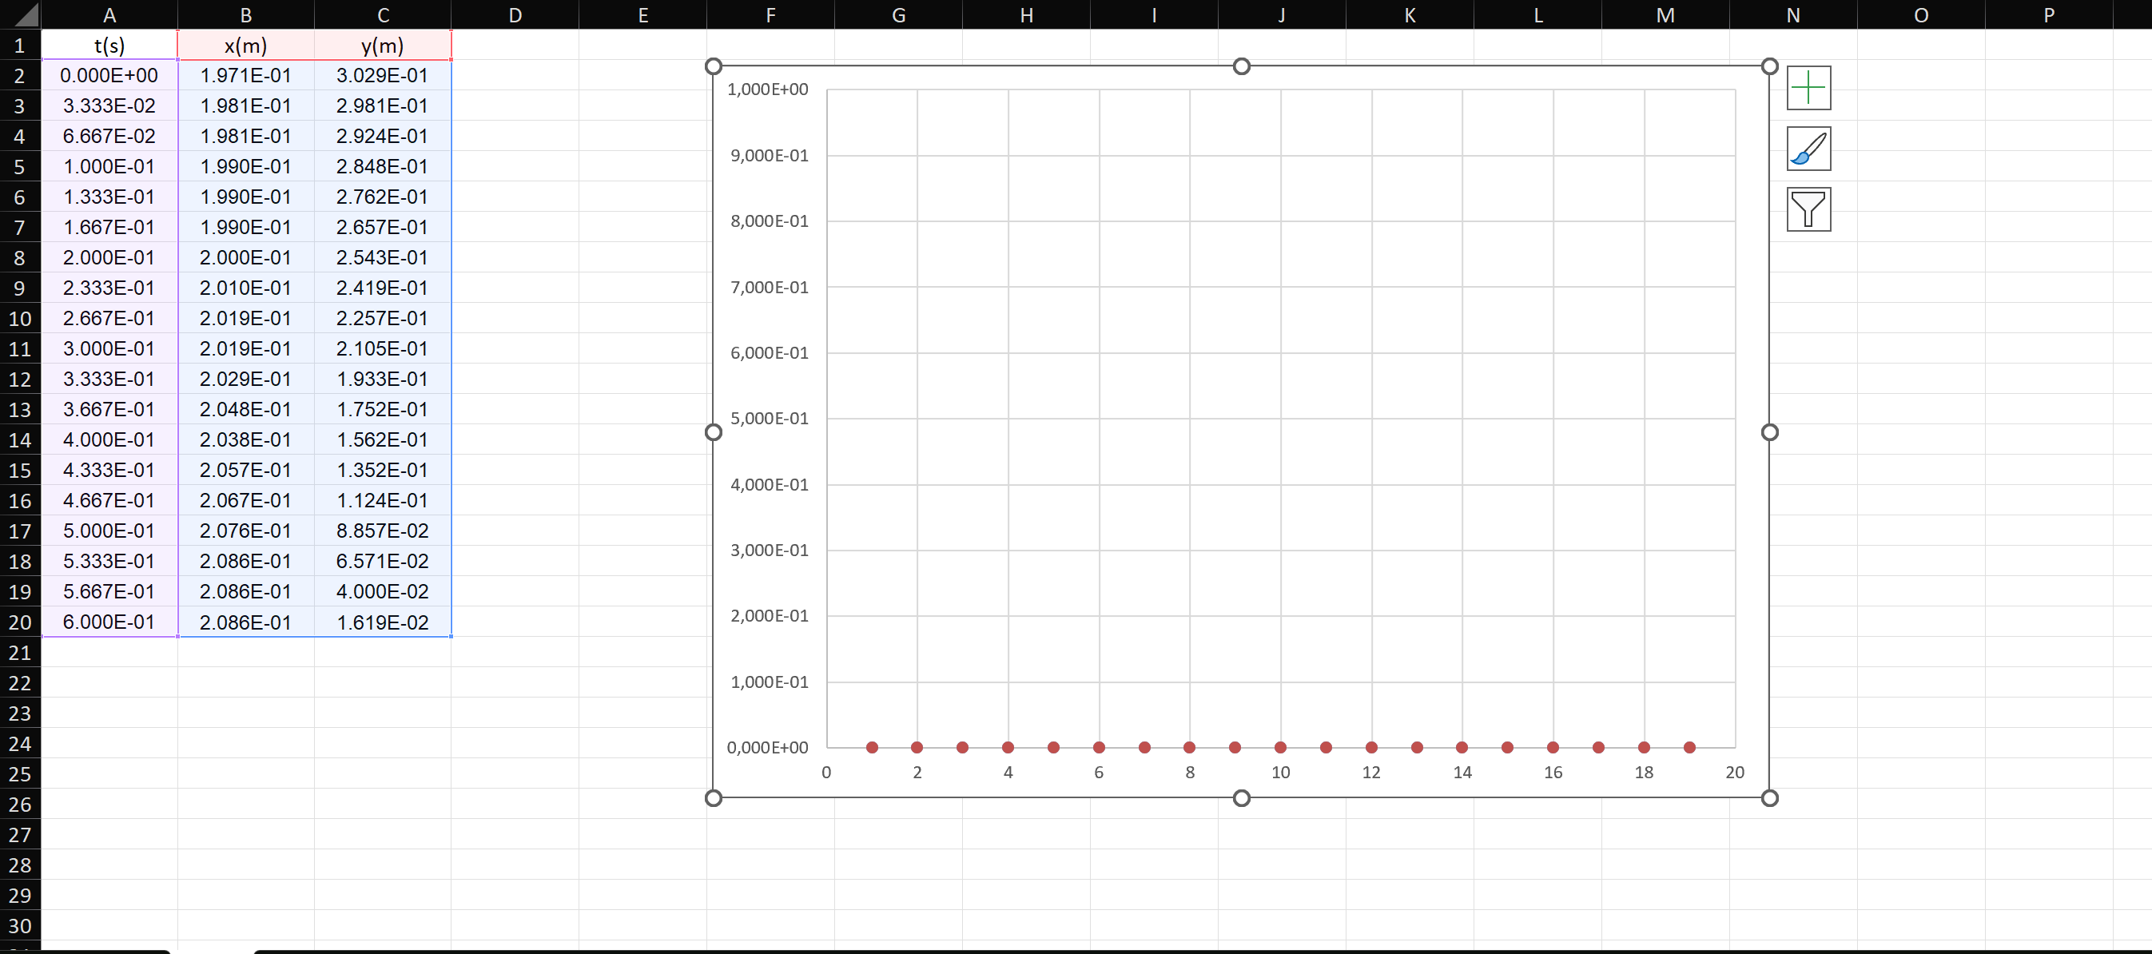Click the 6.000E-01 time cell
2152x954 pixels.
click(x=109, y=622)
